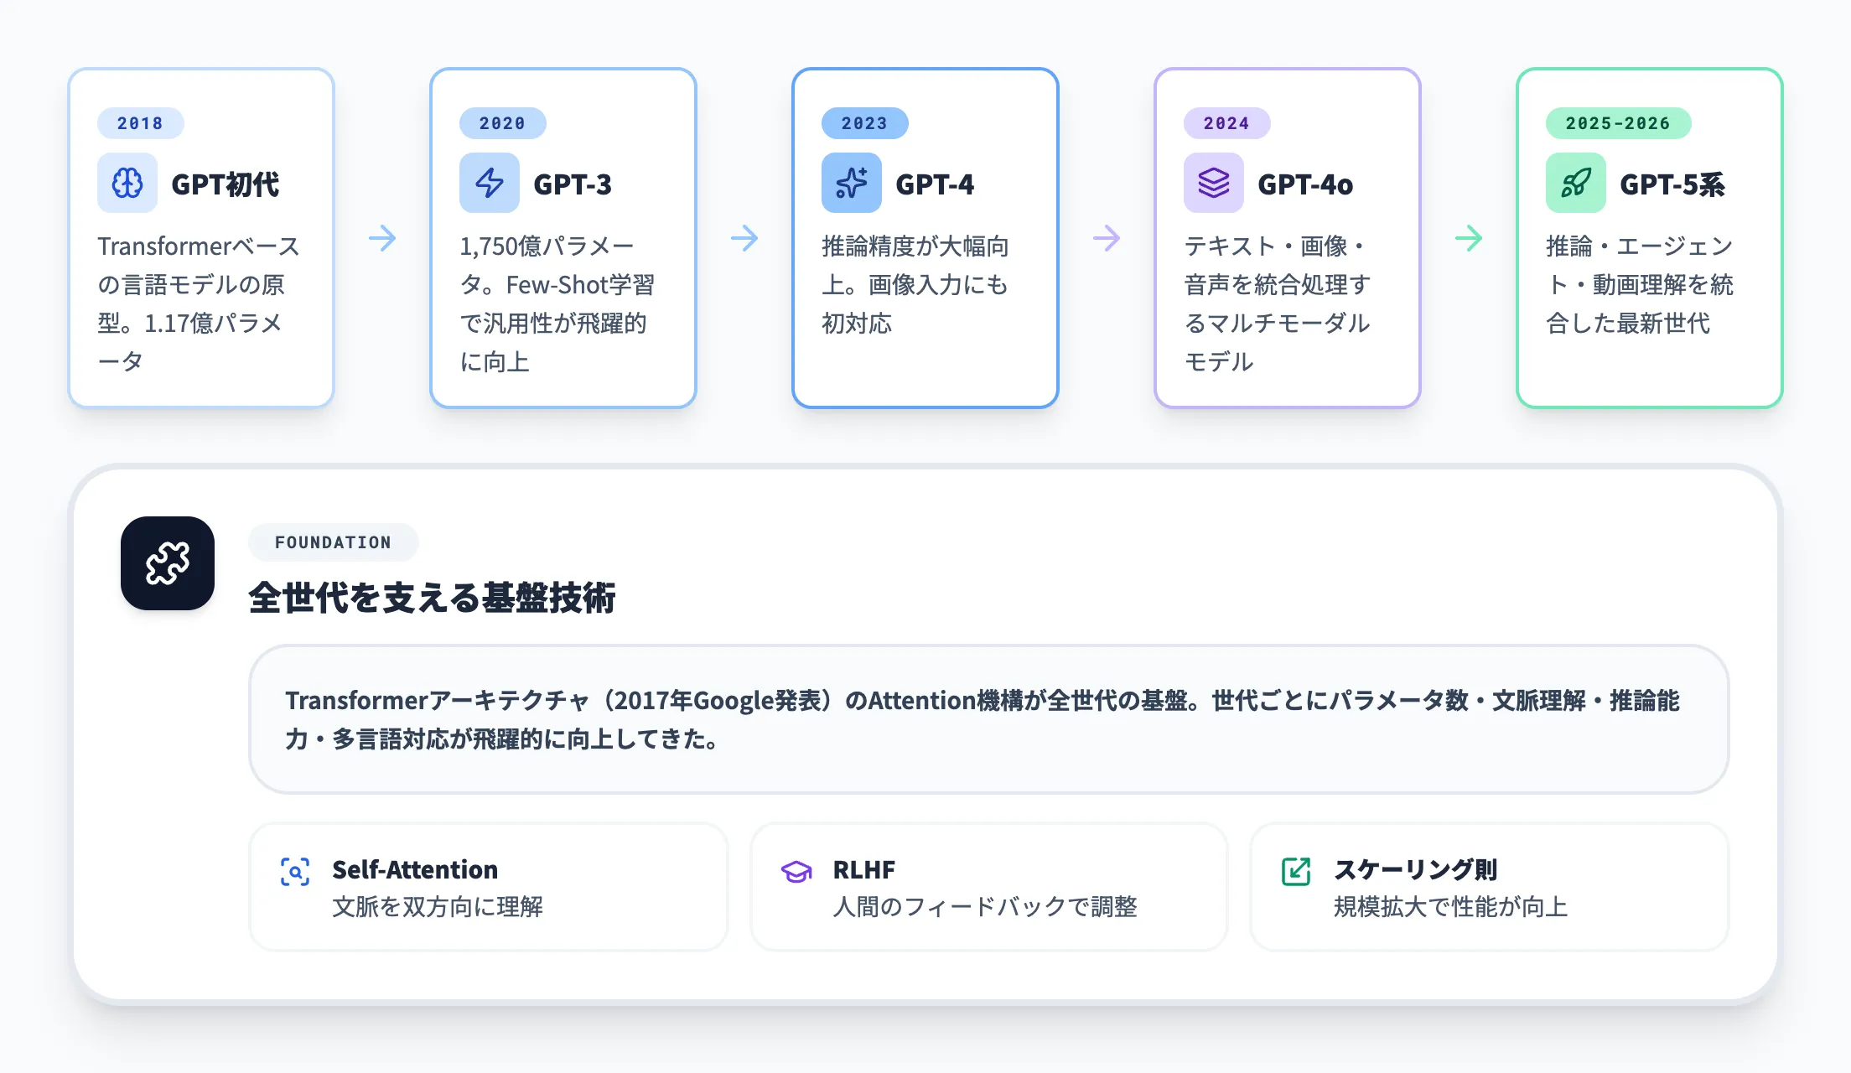Click the 2020 badge color pill
This screenshot has width=1851, height=1073.
(x=502, y=123)
